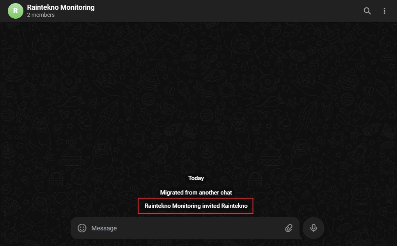Image resolution: width=397 pixels, height=246 pixels.
Task: Click the "Migrated from" service text
Action: point(179,193)
